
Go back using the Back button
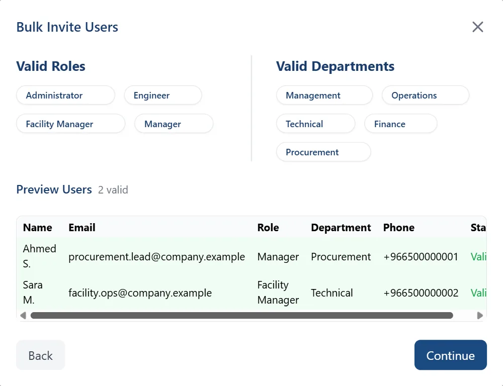tap(40, 355)
